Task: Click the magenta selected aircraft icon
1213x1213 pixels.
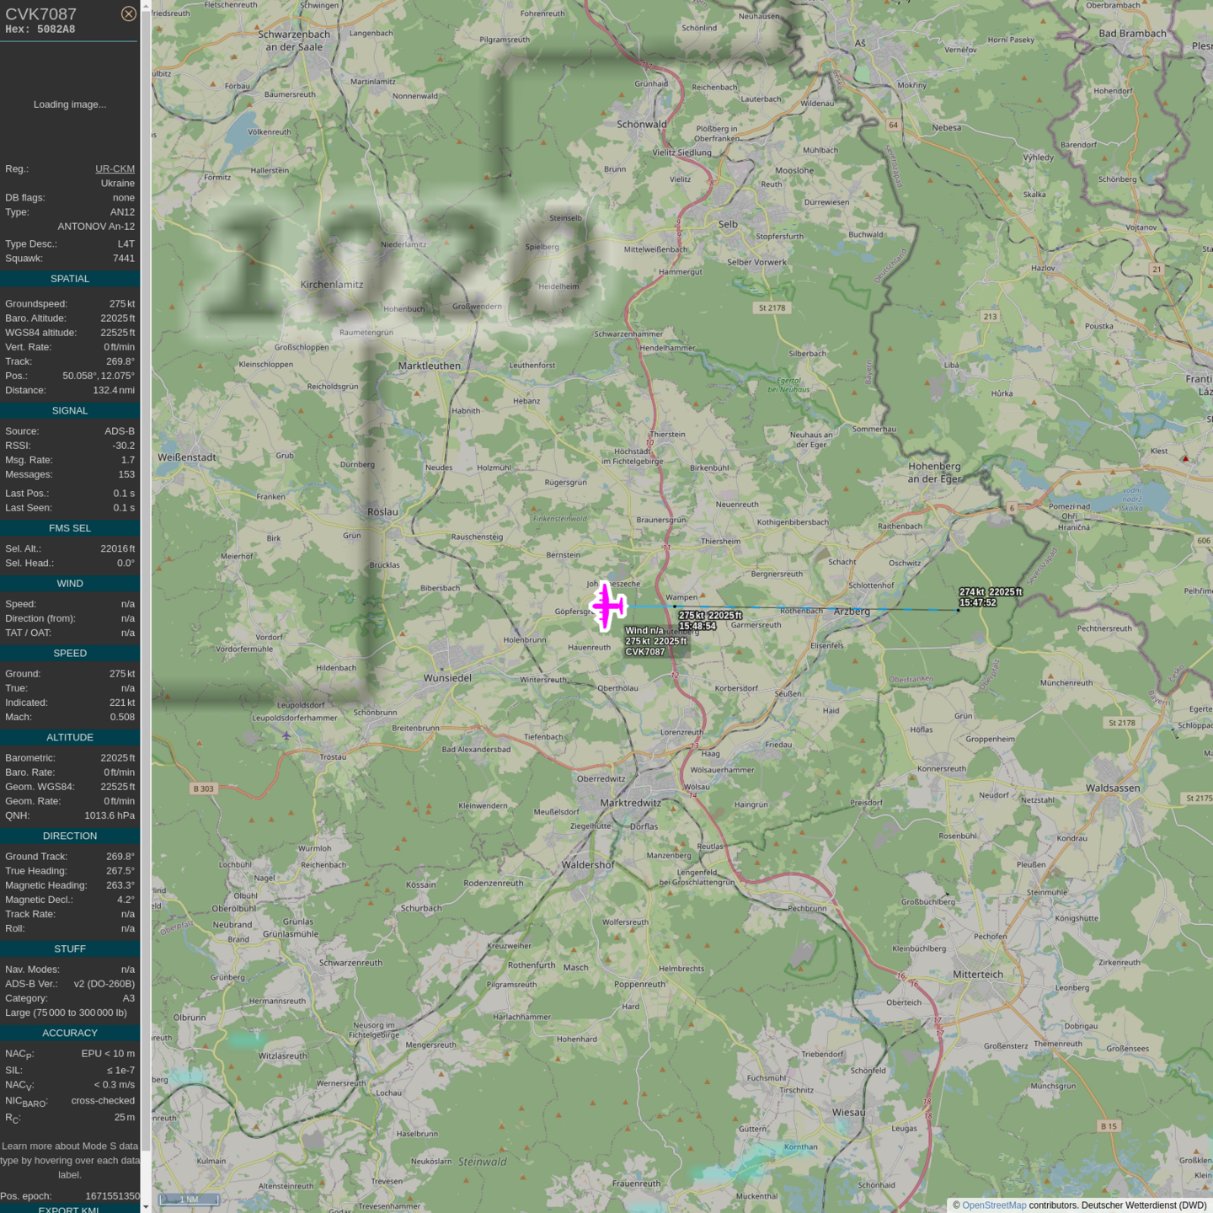Action: [x=608, y=606]
